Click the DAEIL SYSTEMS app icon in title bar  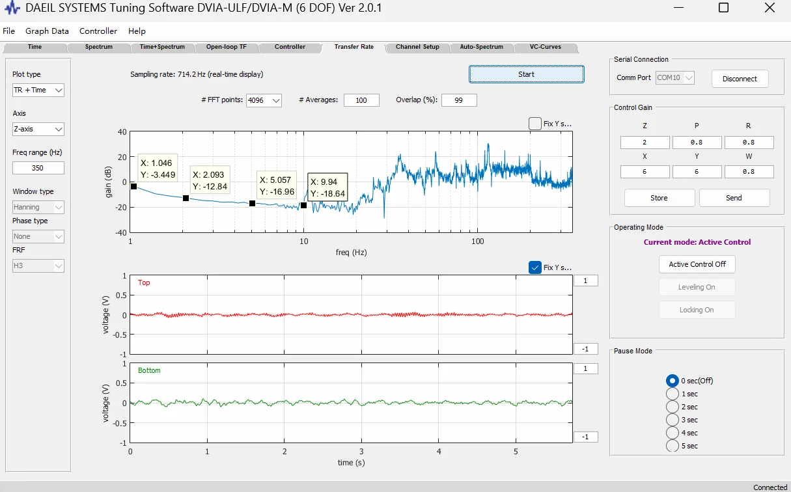12,8
